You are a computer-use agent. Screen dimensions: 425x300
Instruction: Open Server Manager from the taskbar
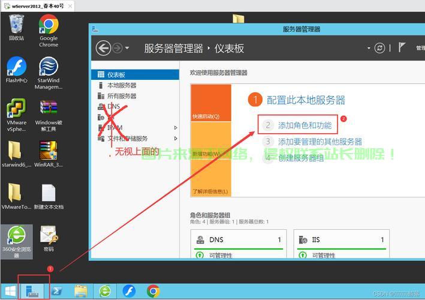pos(31,291)
